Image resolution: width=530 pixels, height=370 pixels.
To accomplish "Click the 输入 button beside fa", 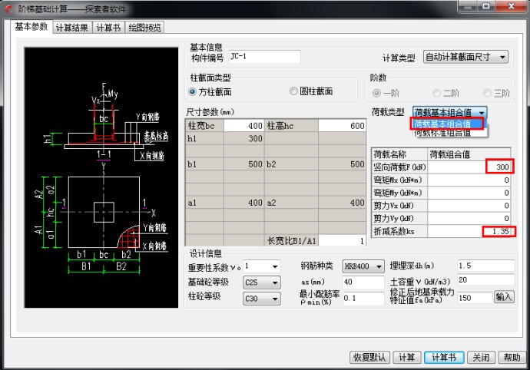I will [504, 297].
